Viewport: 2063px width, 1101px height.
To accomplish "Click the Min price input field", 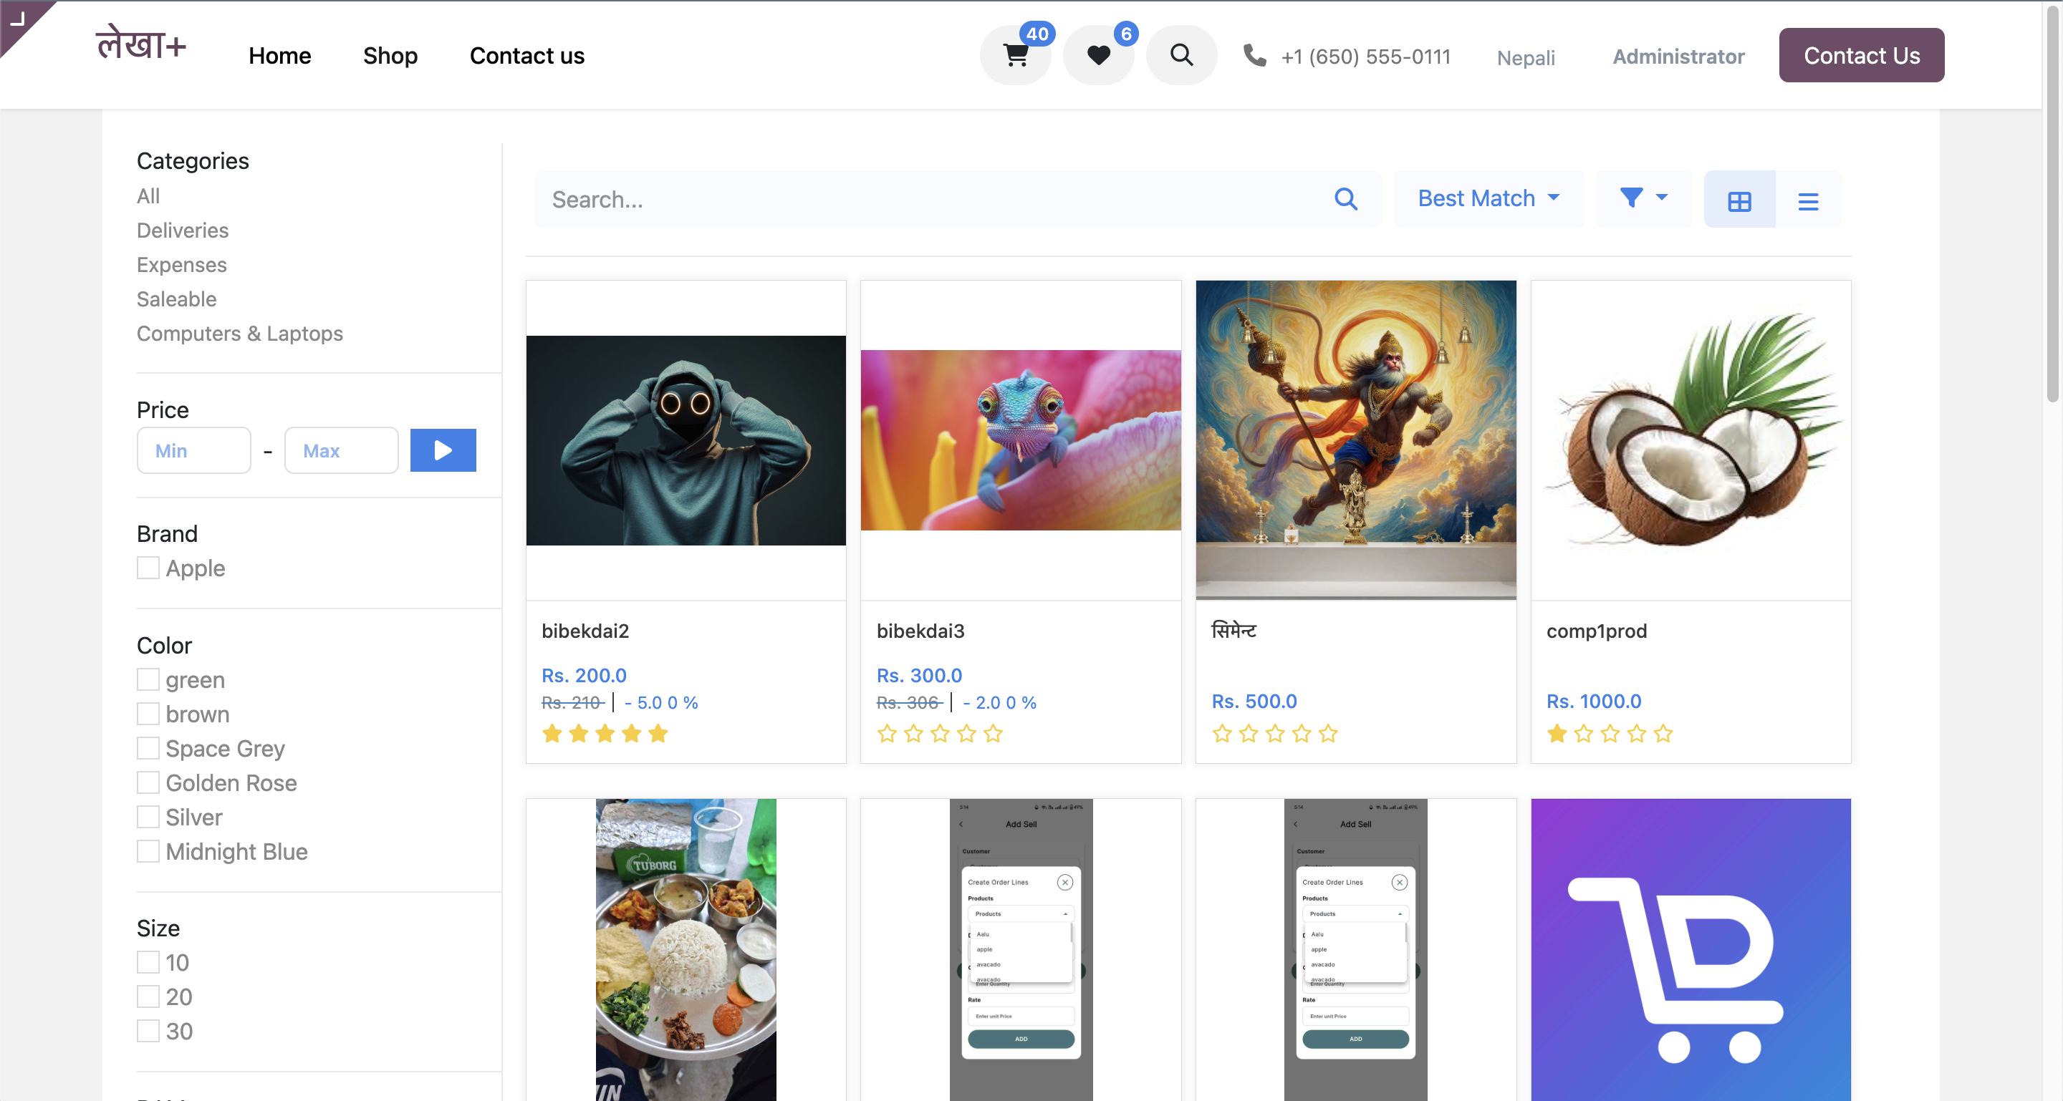I will coord(194,450).
